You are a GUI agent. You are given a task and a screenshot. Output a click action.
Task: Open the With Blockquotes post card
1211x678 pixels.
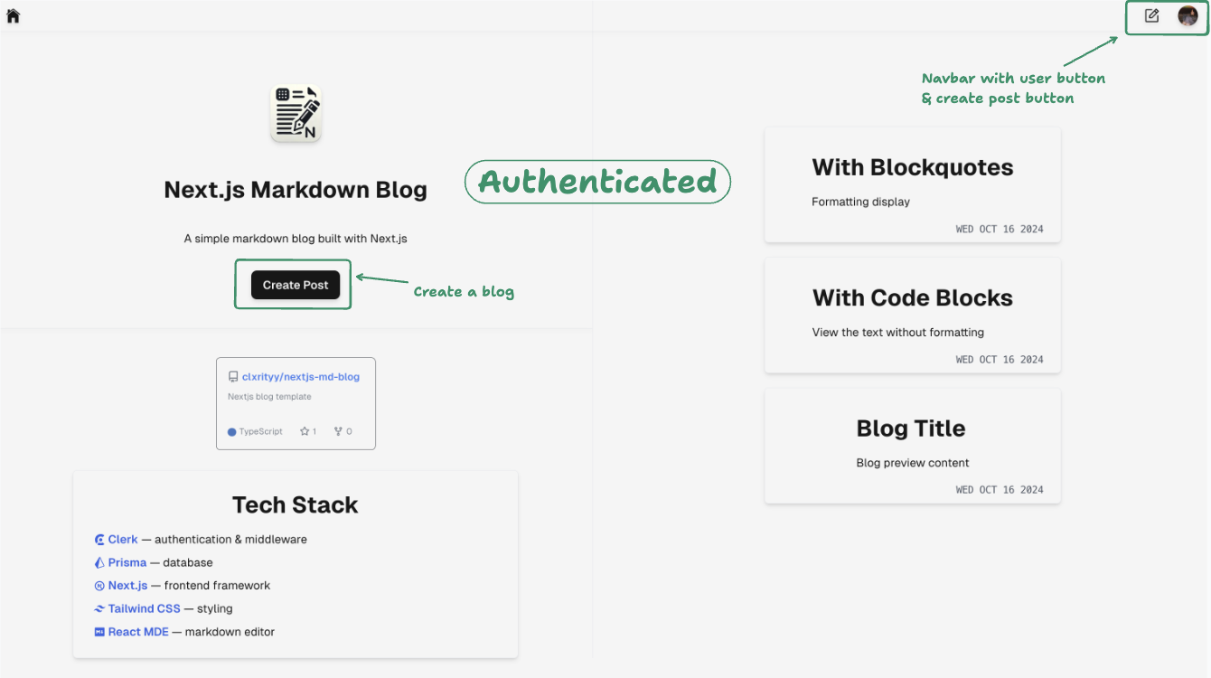tap(913, 185)
